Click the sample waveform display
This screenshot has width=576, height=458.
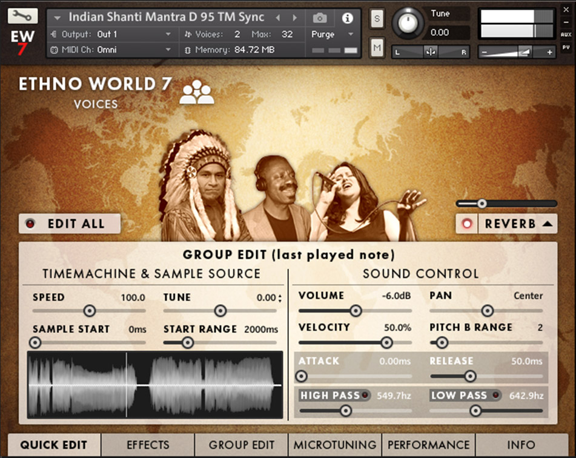(x=155, y=385)
